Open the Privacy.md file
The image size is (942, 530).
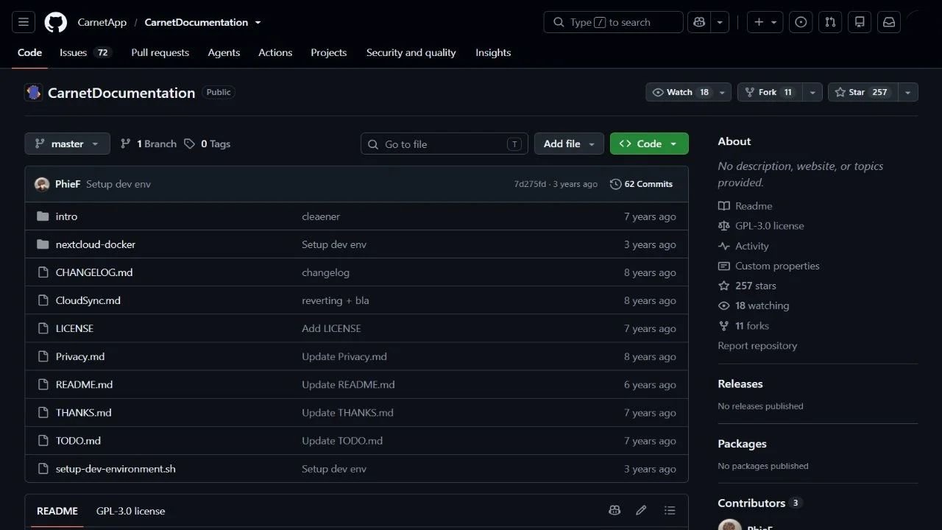pyautogui.click(x=80, y=356)
